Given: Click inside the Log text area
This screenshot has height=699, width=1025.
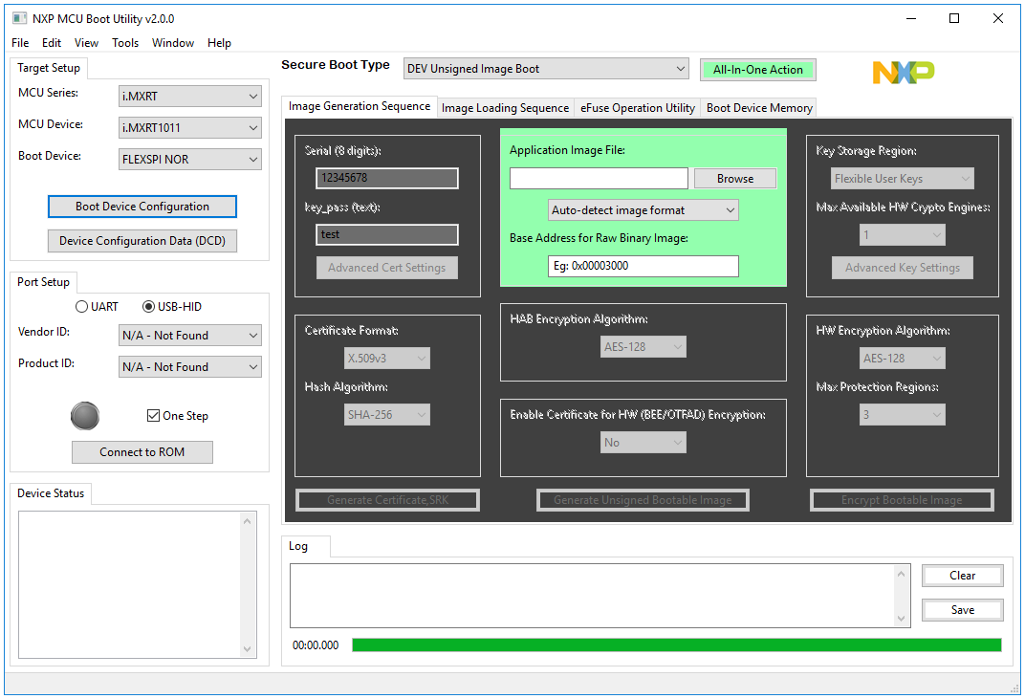Looking at the screenshot, I should point(592,596).
